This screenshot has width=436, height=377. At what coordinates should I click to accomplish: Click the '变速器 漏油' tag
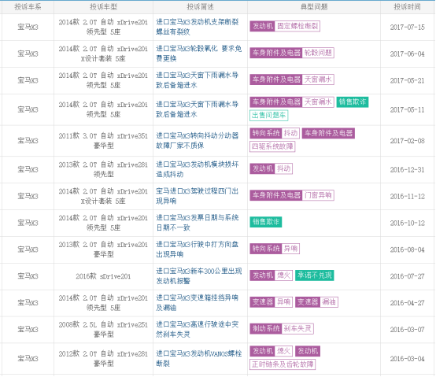(x=316, y=302)
